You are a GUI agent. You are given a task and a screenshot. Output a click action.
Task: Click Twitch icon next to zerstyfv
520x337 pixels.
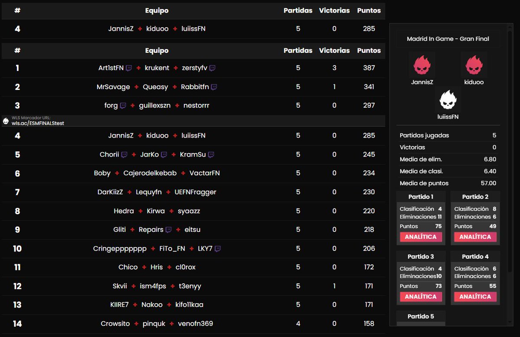[x=212, y=68]
